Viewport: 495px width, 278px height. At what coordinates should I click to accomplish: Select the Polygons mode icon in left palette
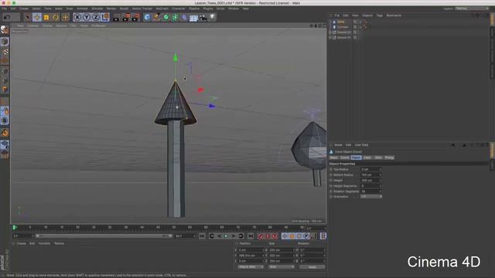click(5, 90)
